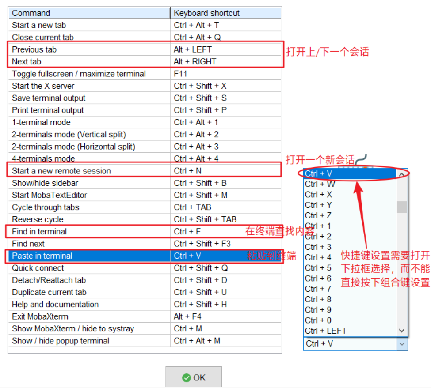The height and width of the screenshot is (388, 431).
Task: Click the Command column header
Action: point(89,13)
